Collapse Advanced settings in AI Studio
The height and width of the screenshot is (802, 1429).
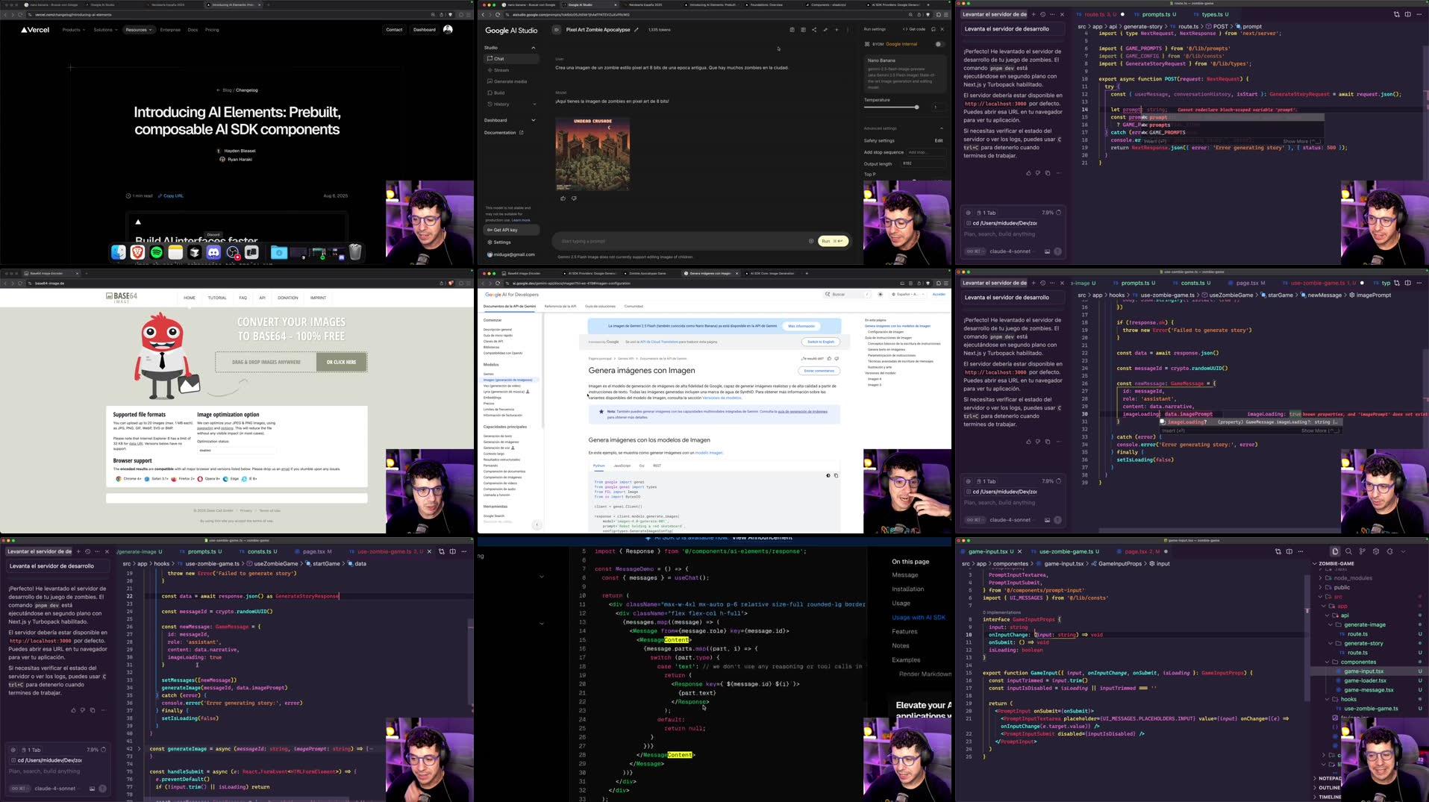click(x=941, y=128)
